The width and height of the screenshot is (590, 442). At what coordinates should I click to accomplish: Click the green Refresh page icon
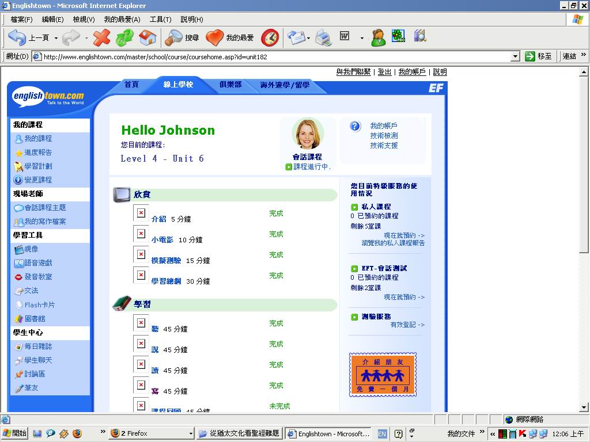124,38
